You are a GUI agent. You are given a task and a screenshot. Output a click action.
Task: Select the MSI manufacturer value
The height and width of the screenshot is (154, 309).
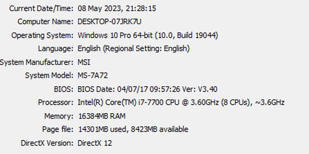coord(84,62)
